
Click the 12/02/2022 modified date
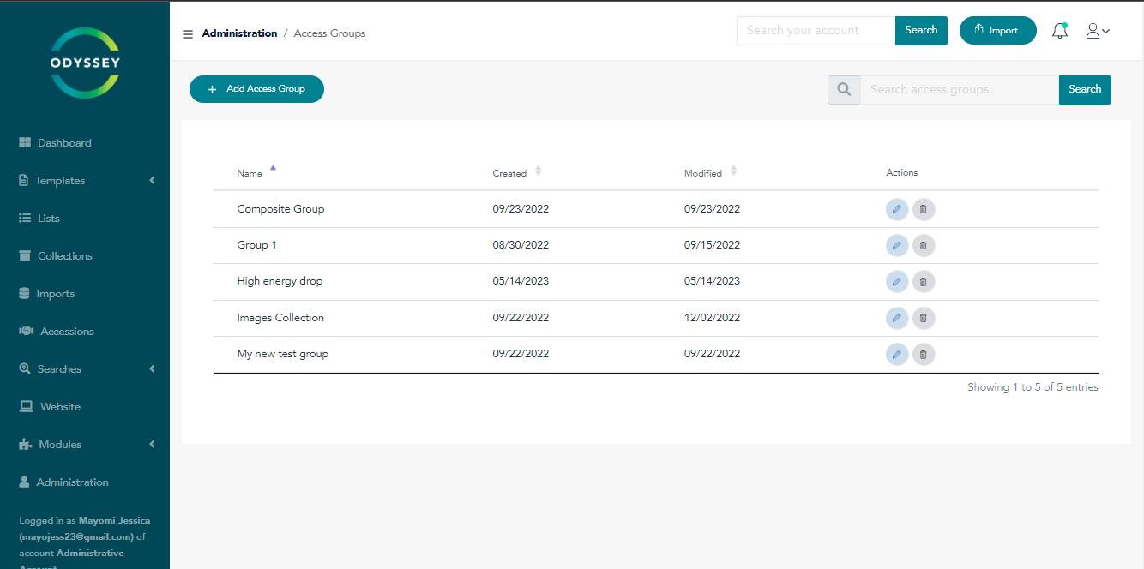click(x=712, y=318)
